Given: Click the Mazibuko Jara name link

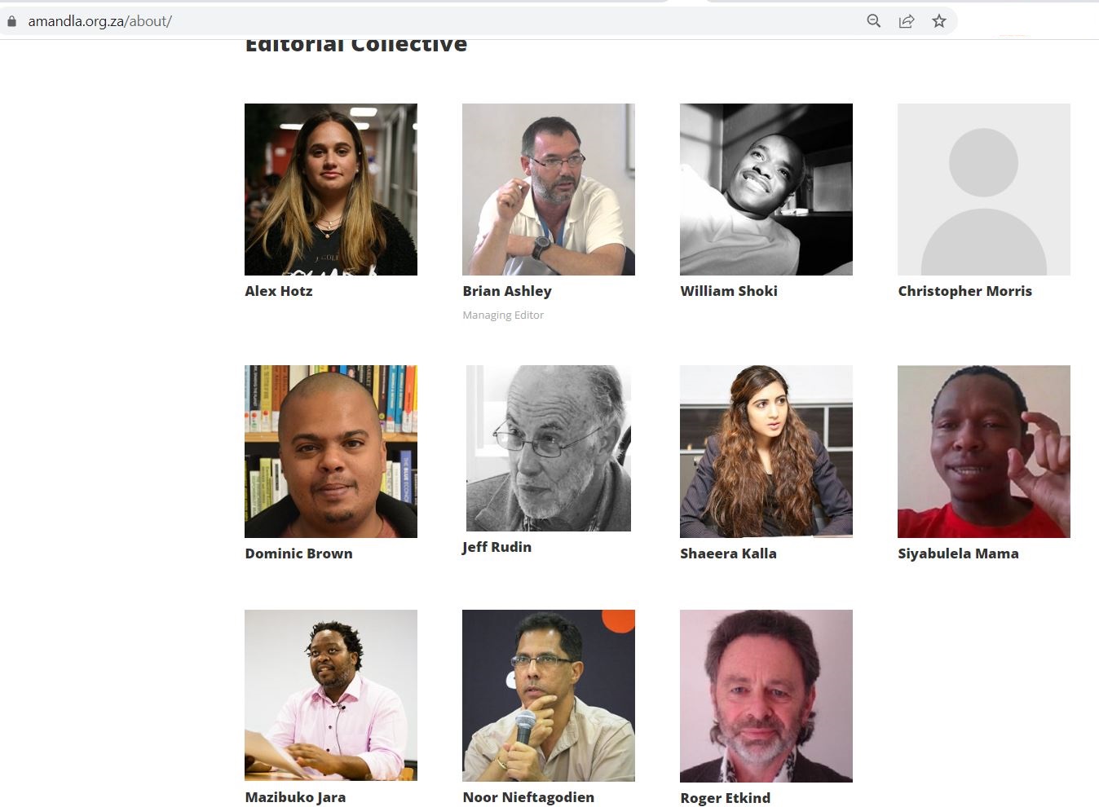Looking at the screenshot, I should (295, 797).
